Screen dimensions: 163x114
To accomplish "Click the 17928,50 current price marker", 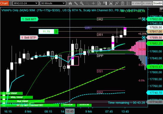I will [x=155, y=27].
